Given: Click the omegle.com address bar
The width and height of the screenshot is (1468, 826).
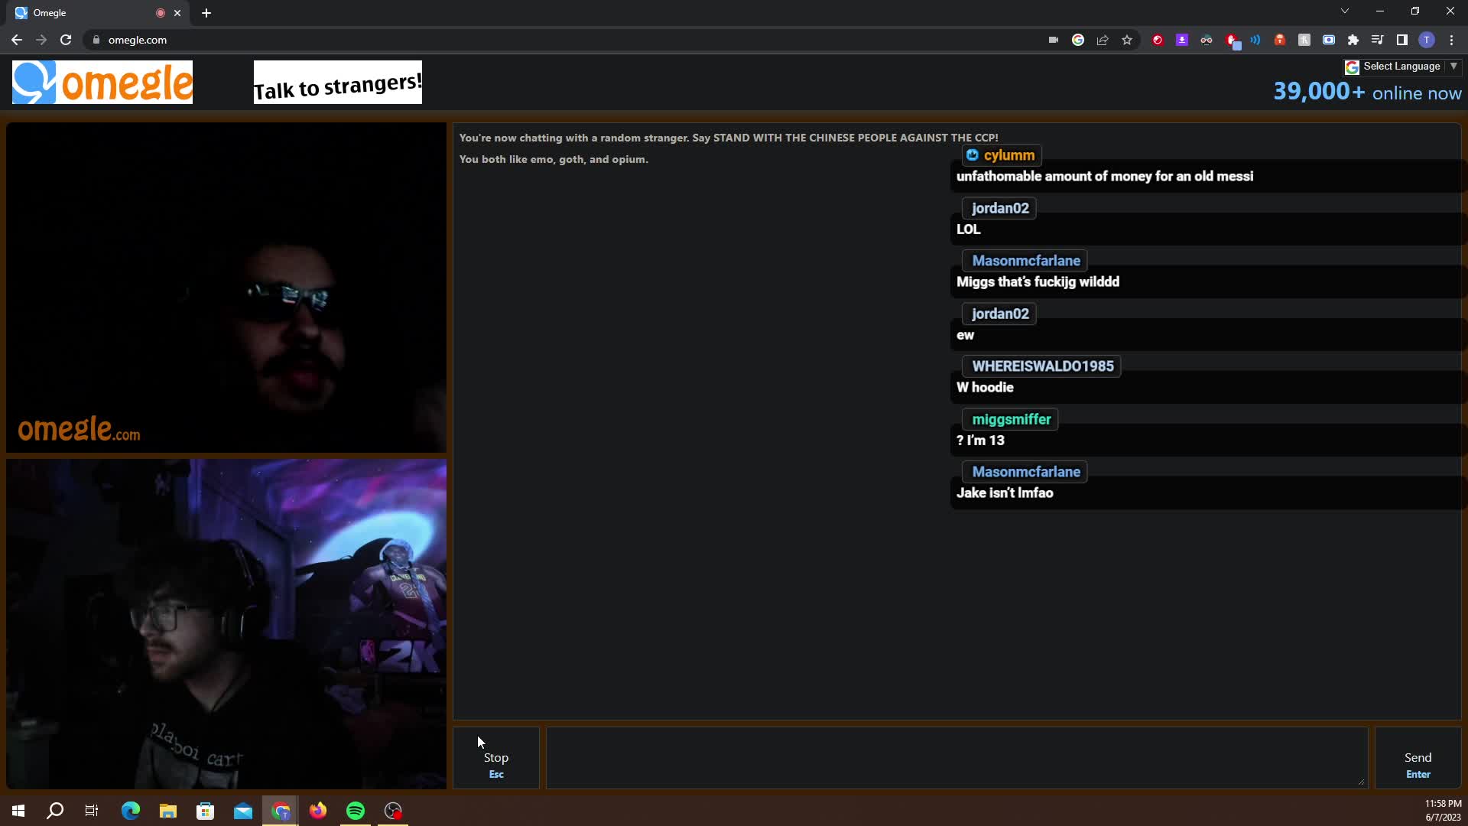Looking at the screenshot, I should 566,40.
